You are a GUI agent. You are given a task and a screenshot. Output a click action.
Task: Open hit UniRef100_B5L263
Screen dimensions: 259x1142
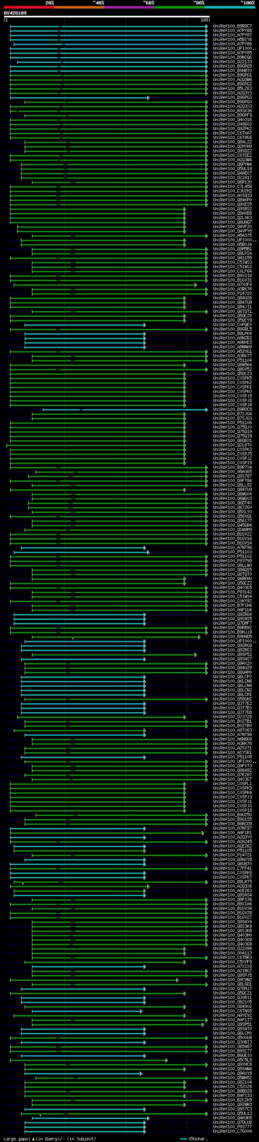232,89
